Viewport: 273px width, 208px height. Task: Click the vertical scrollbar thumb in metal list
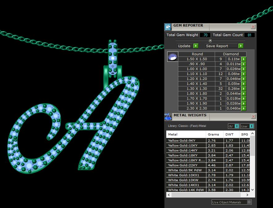253,146
